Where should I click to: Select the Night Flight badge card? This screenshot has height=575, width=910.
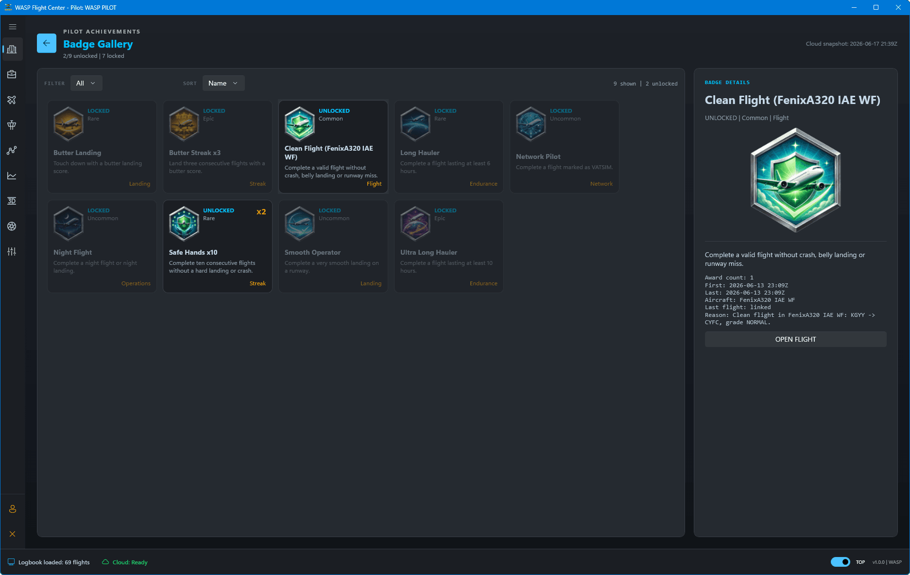[102, 246]
